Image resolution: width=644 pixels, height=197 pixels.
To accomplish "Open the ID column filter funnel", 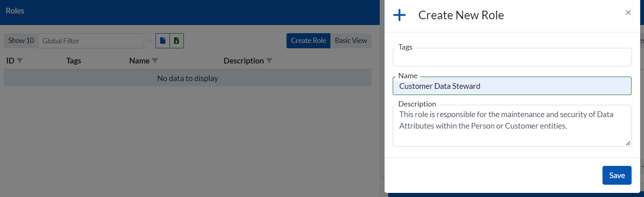I will pyautogui.click(x=20, y=61).
